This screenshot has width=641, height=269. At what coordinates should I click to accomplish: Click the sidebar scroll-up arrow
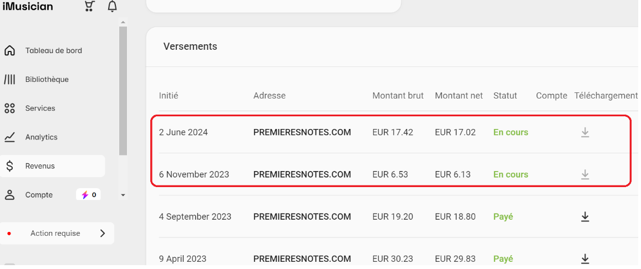tap(123, 22)
